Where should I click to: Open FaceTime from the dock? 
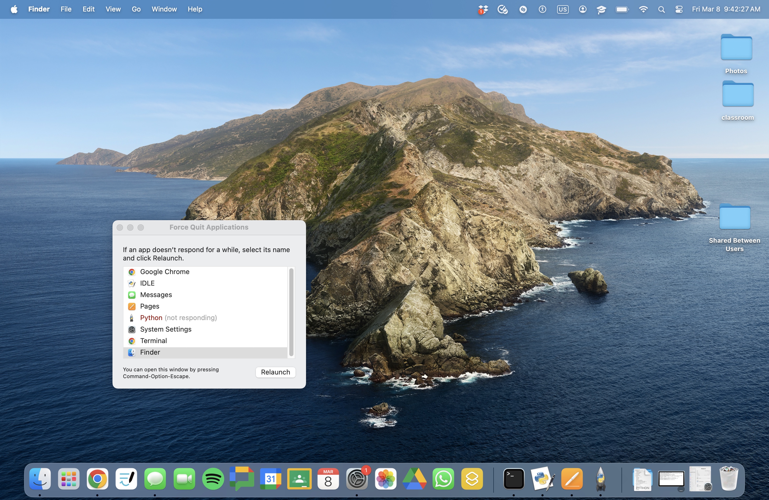point(184,479)
